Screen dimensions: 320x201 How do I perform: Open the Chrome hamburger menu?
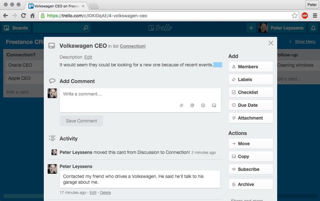click(315, 16)
